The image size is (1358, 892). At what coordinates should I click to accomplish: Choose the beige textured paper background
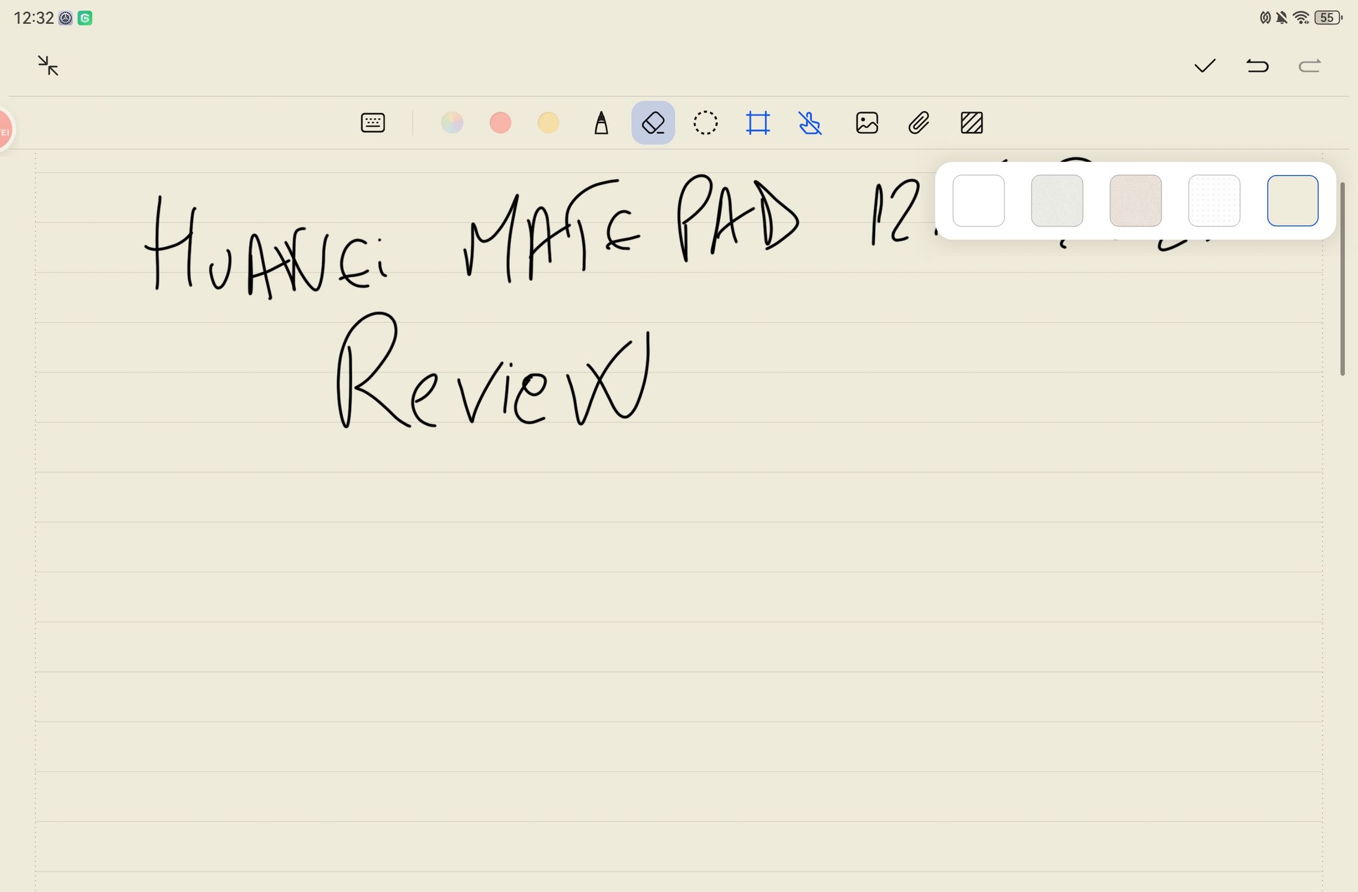[x=1135, y=201]
